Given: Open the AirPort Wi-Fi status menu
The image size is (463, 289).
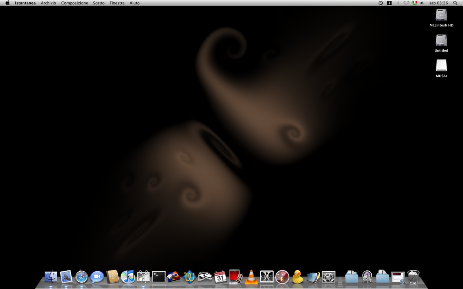Looking at the screenshot, I should (406, 3).
